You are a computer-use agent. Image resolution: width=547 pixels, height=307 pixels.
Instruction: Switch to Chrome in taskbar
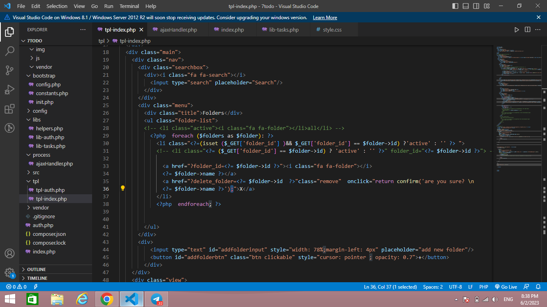pyautogui.click(x=107, y=299)
